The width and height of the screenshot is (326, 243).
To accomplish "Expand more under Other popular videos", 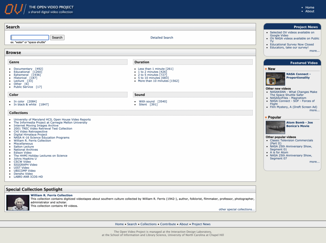I will (x=314, y=162).
